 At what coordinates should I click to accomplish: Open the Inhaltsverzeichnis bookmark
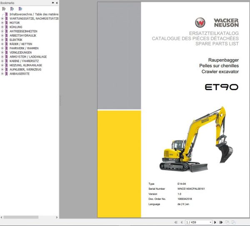[x=34, y=14]
